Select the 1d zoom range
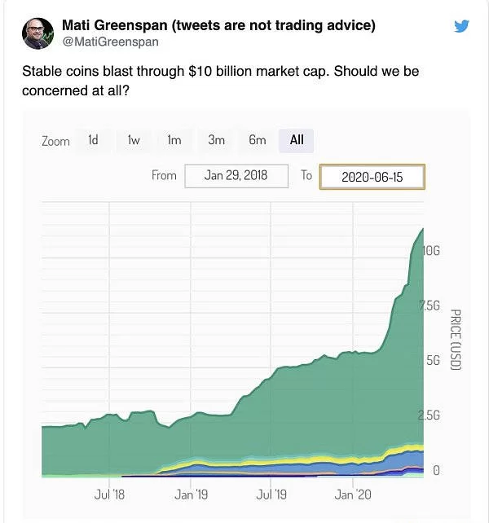This screenshot has height=523, width=489. [93, 140]
